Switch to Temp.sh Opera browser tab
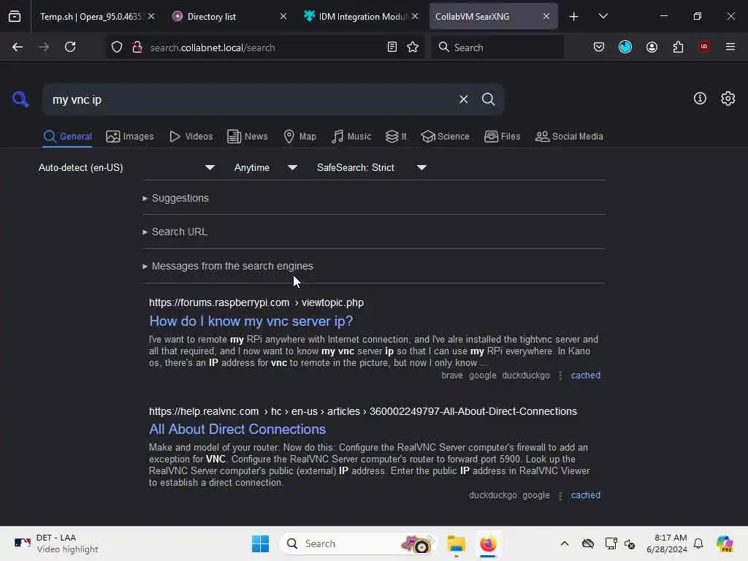 pos(91,17)
